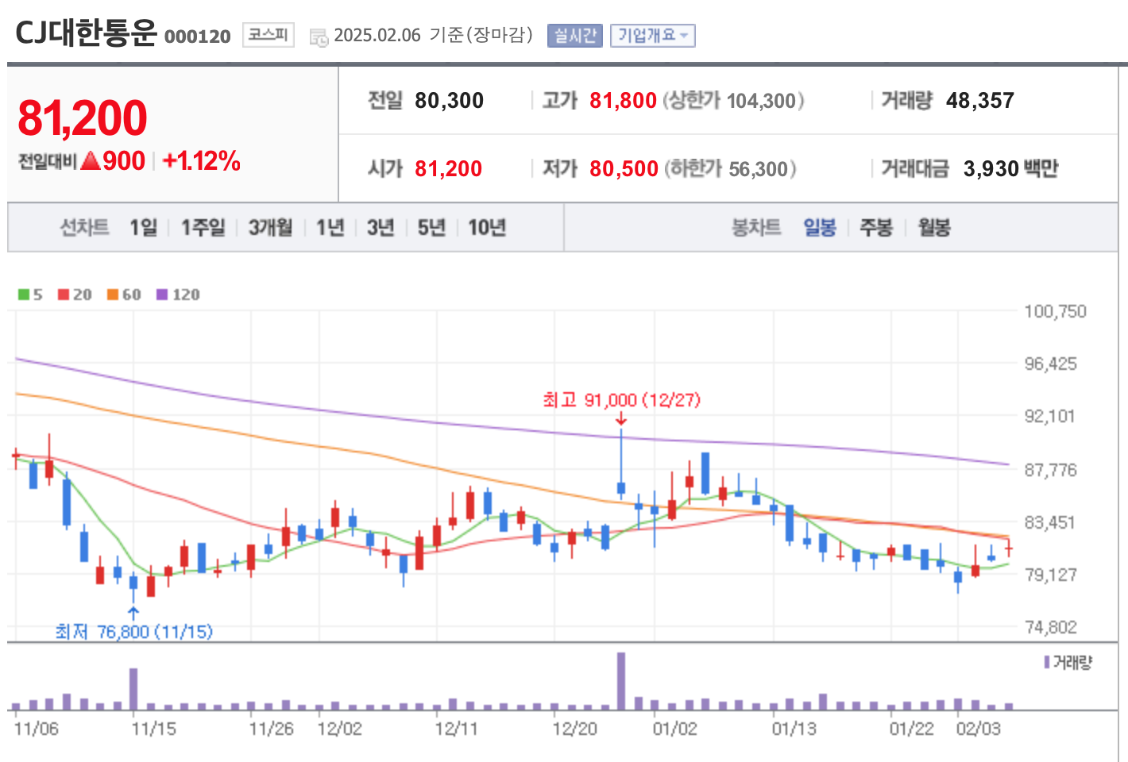
Task: Select the 1년 line chart tab
Action: click(x=330, y=228)
